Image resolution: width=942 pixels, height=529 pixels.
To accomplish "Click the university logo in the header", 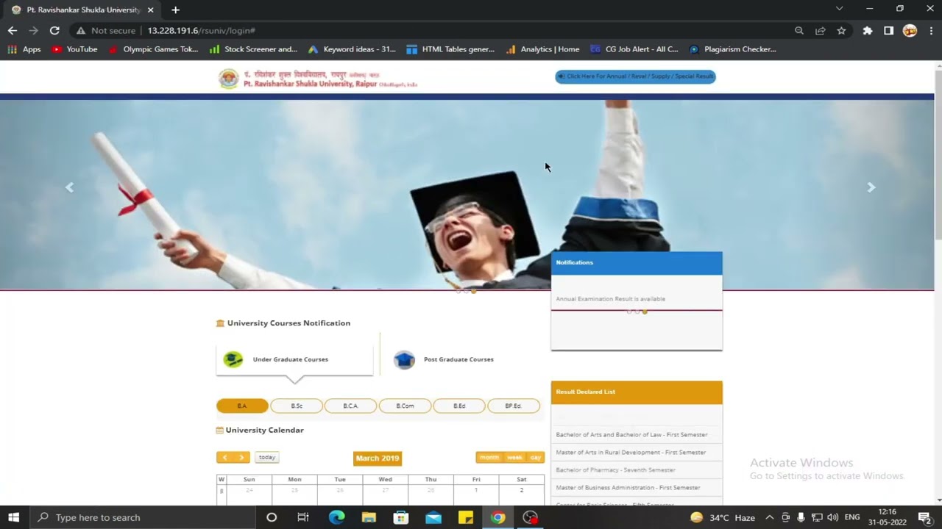I will tap(229, 79).
